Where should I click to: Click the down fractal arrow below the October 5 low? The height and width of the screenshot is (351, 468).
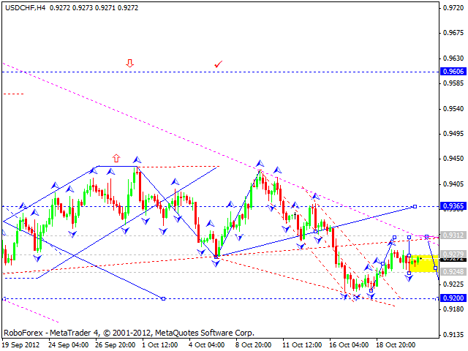216,263
